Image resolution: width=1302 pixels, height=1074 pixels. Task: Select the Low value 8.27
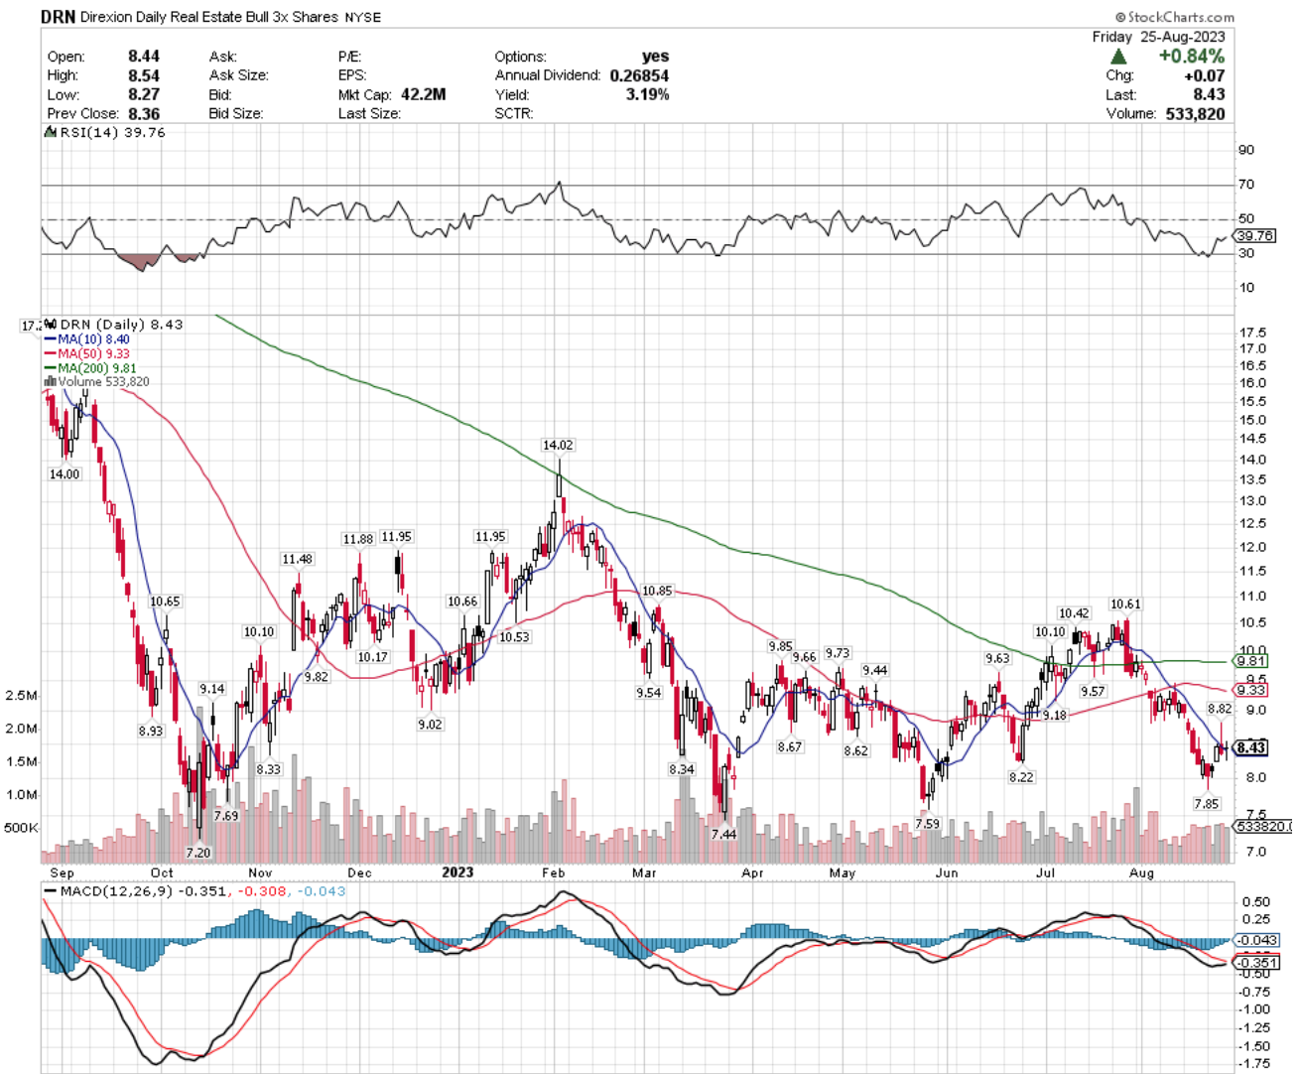[144, 94]
